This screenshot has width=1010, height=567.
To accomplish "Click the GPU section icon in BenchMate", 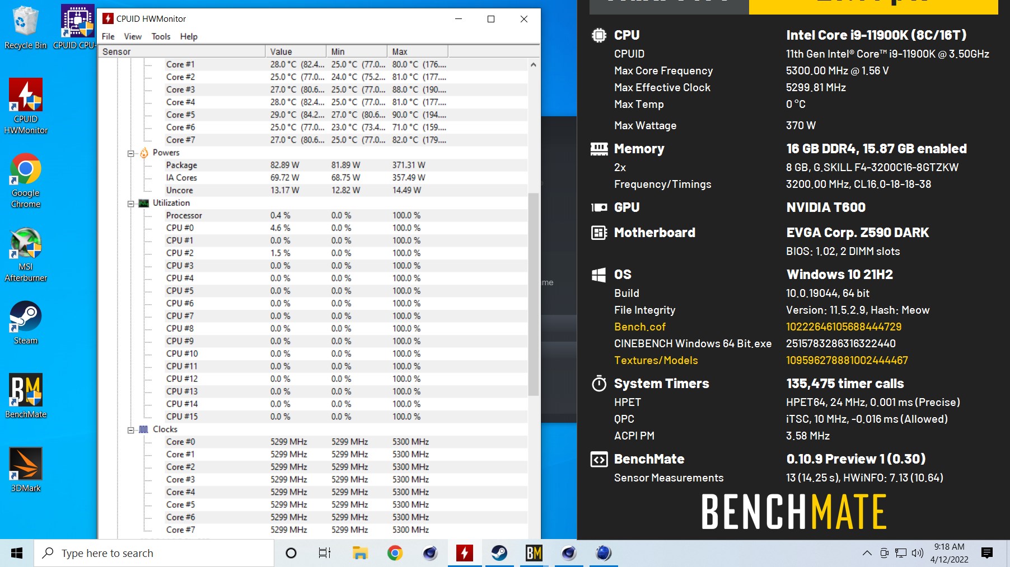I will 599,207.
